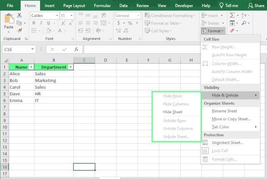This screenshot has width=267, height=179.
Task: Click the Merge & Center icon
Action: [103, 23]
